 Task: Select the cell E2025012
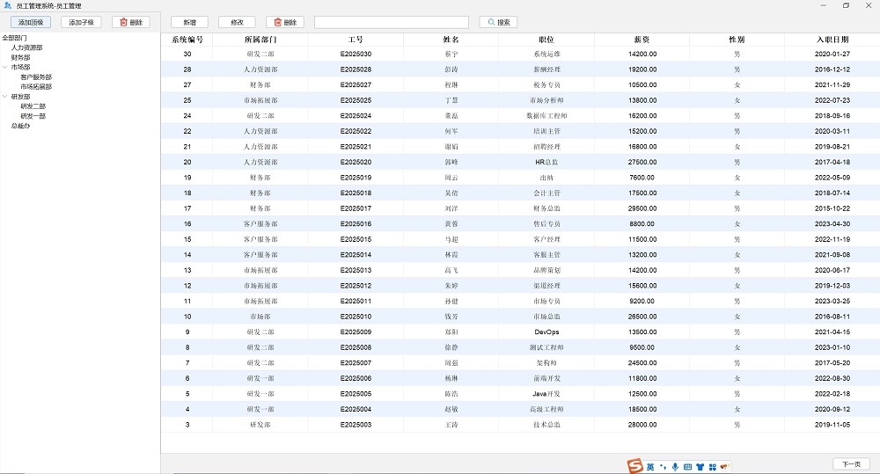coord(356,286)
